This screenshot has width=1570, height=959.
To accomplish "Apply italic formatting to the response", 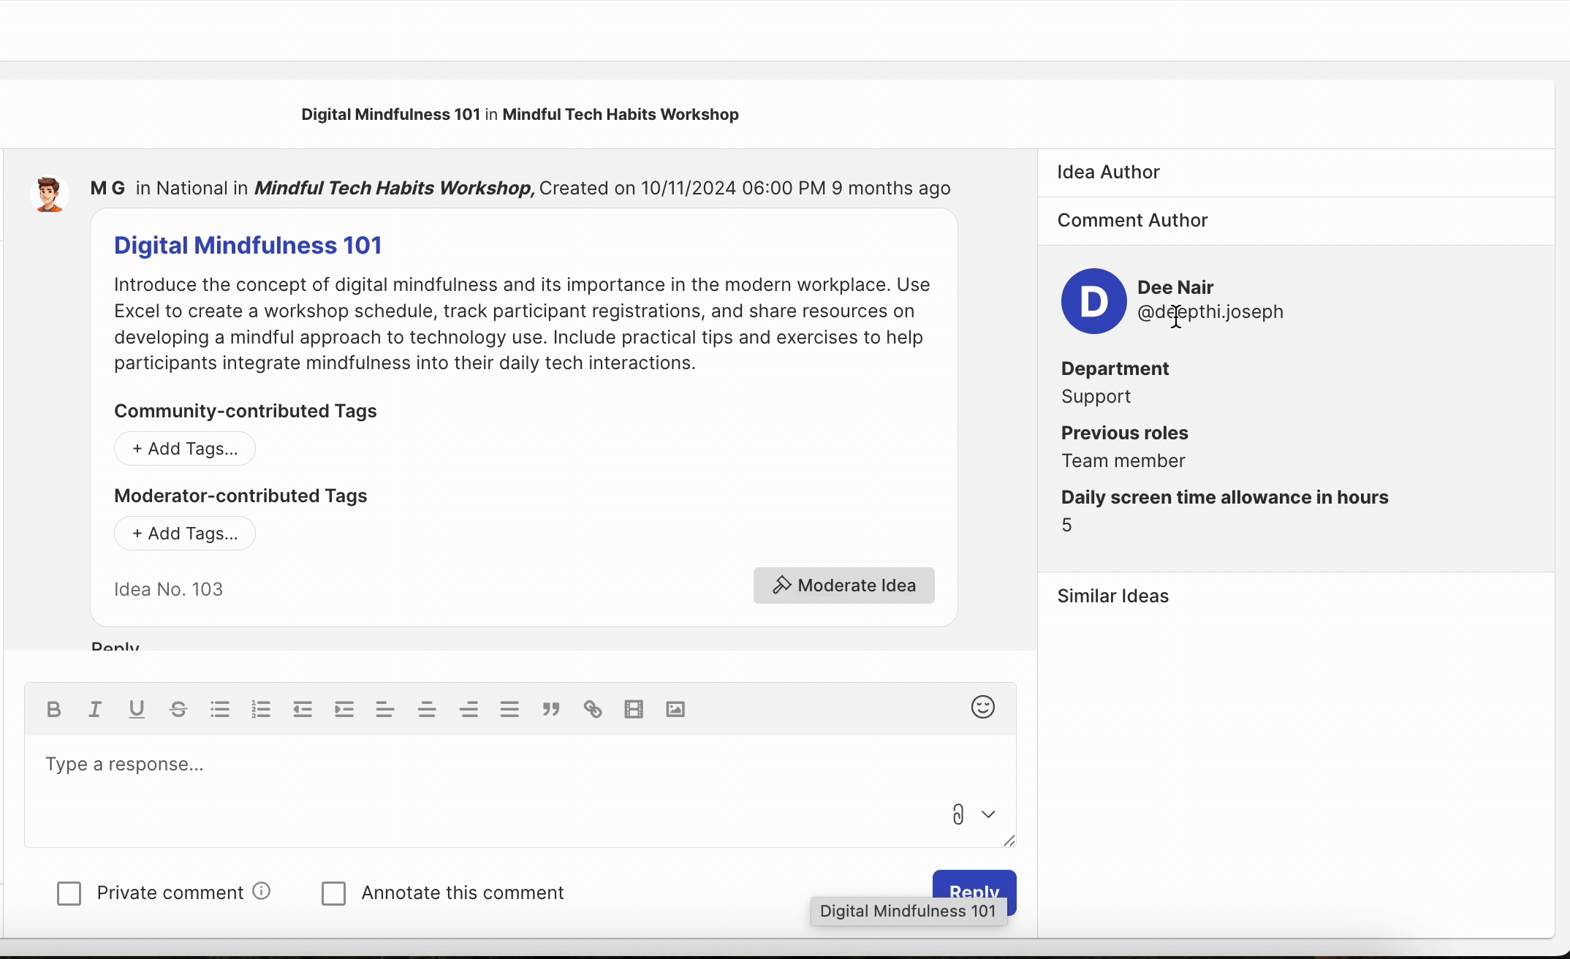I will (x=95, y=709).
